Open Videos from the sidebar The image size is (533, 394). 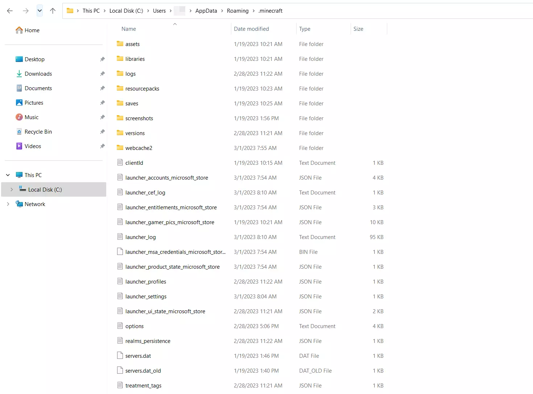(x=32, y=146)
